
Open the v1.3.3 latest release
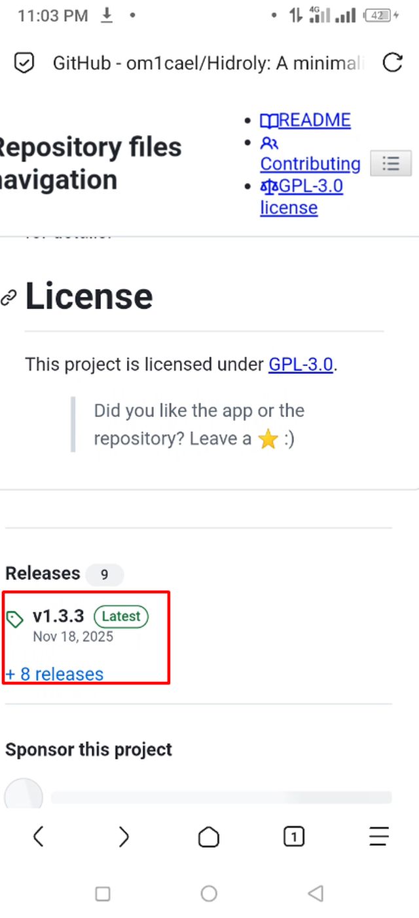click(x=58, y=616)
